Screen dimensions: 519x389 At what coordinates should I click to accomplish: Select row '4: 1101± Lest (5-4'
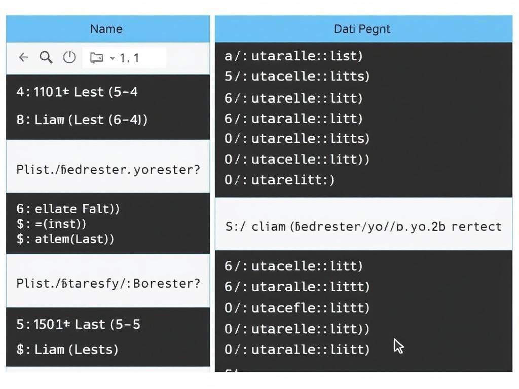pos(77,92)
